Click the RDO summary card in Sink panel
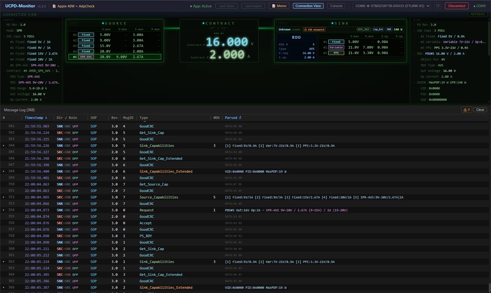 pos(296,47)
